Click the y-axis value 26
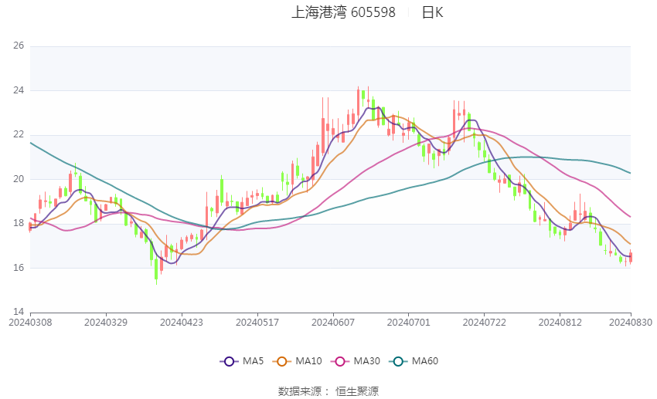The height and width of the screenshot is (399, 657). point(19,46)
